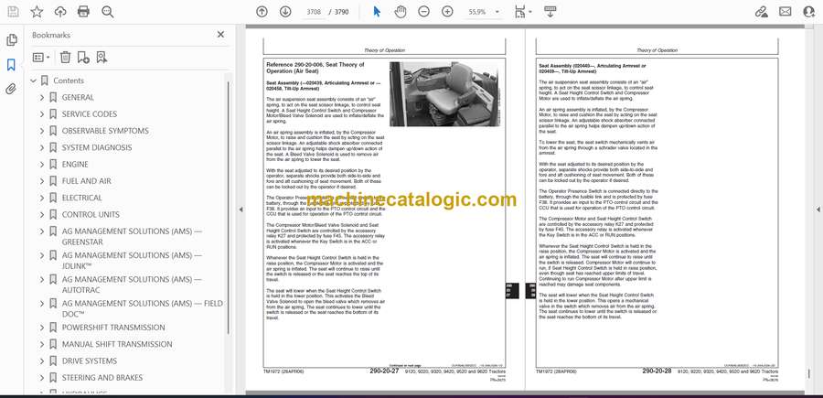Expand the ELECTRICAL bookmark

(42, 198)
